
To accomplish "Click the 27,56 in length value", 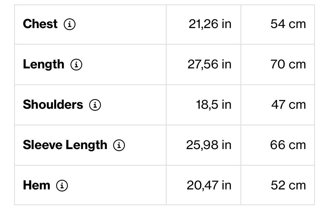I will tap(209, 64).
